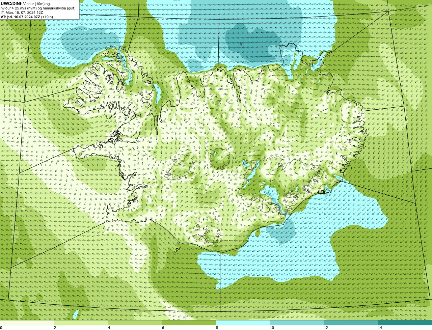Click the legend tick label '6'
Image resolution: width=432 pixels, height=330 pixels.
163,328
